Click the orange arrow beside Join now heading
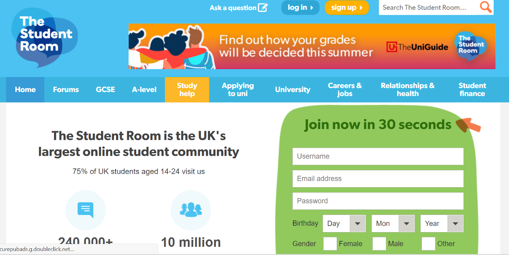This screenshot has height=255, width=509. pyautogui.click(x=468, y=125)
